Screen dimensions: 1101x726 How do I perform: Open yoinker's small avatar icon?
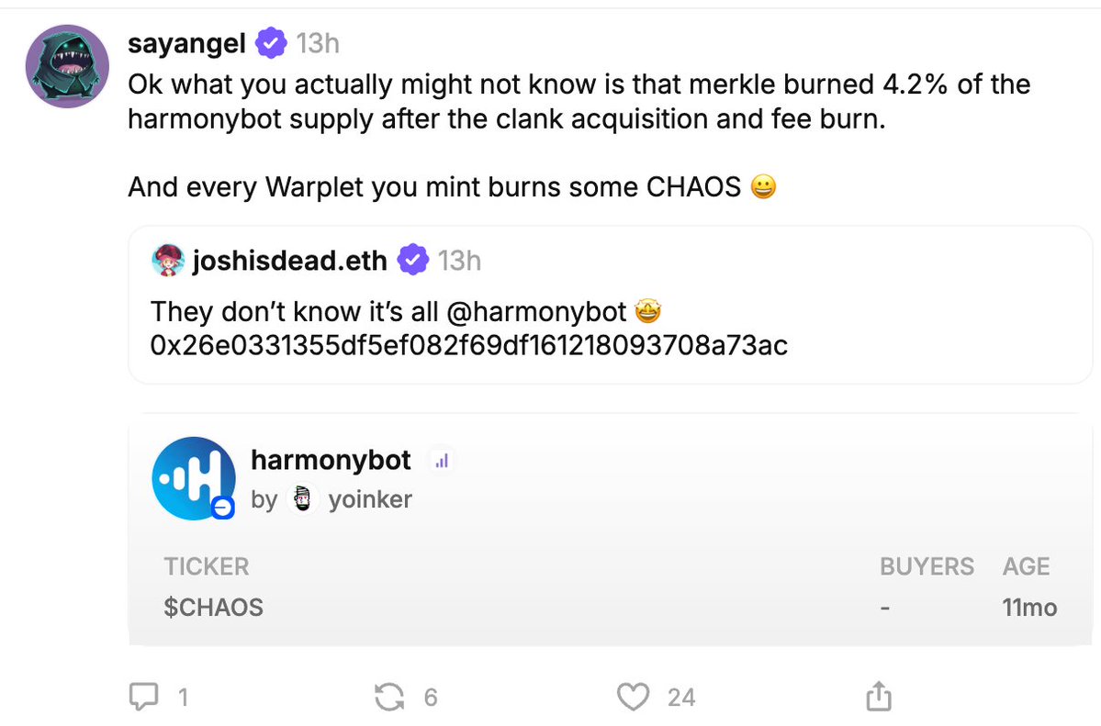pyautogui.click(x=302, y=499)
